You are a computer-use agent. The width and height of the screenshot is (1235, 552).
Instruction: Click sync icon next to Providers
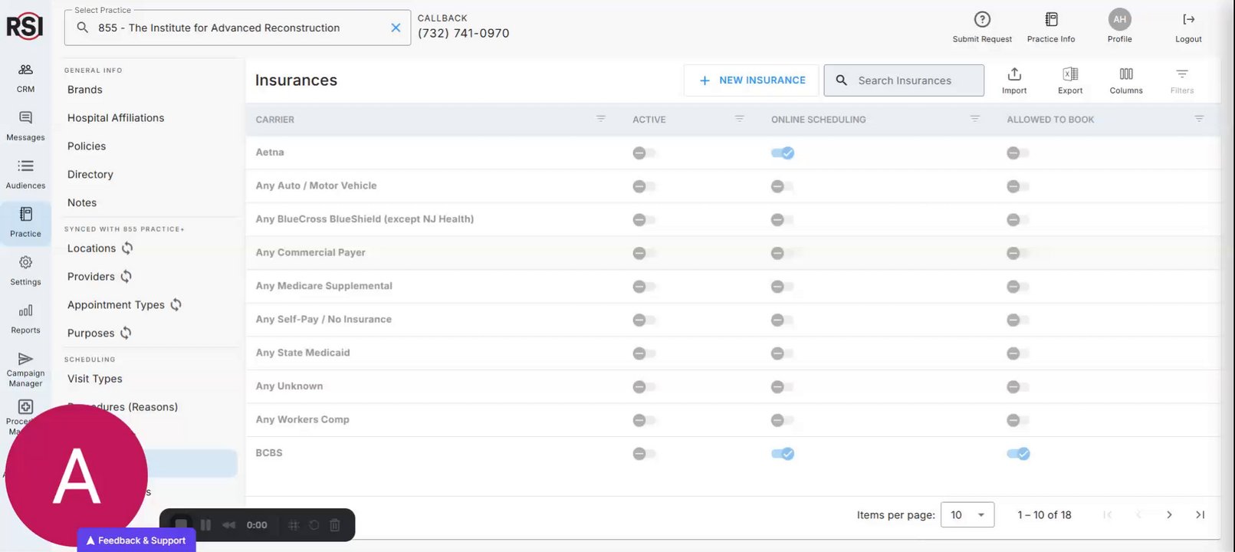pyautogui.click(x=126, y=277)
